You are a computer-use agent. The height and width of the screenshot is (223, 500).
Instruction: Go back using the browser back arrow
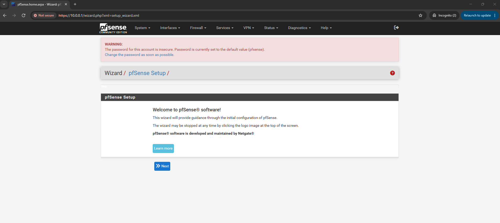point(5,15)
